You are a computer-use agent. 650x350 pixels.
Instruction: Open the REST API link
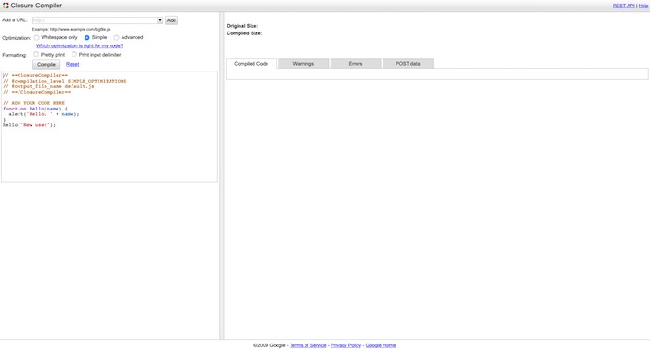[x=623, y=6]
